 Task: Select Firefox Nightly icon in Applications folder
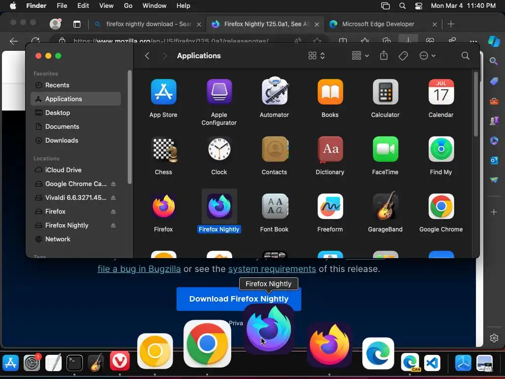(219, 206)
